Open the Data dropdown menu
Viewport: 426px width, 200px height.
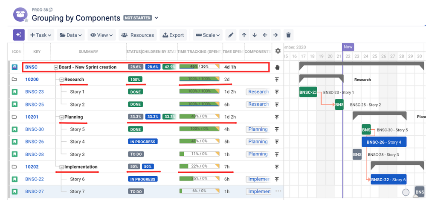tap(71, 35)
